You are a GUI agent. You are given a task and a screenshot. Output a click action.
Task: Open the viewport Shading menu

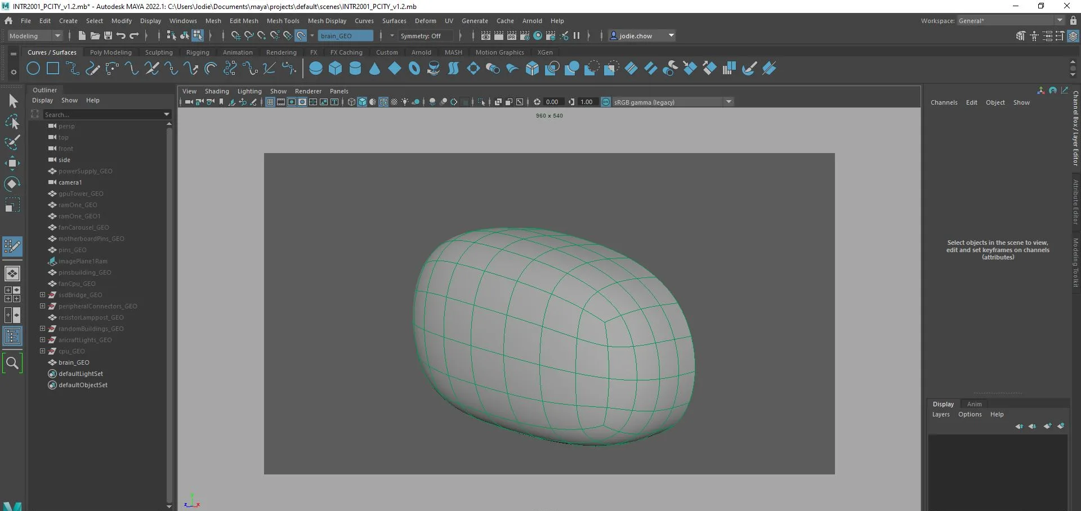click(217, 91)
